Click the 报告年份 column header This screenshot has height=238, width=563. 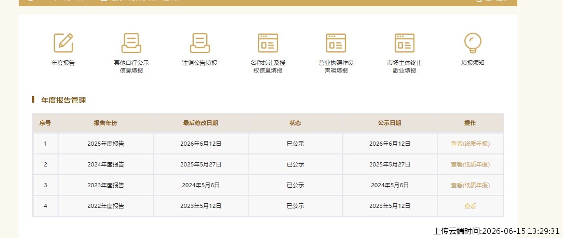(105, 123)
